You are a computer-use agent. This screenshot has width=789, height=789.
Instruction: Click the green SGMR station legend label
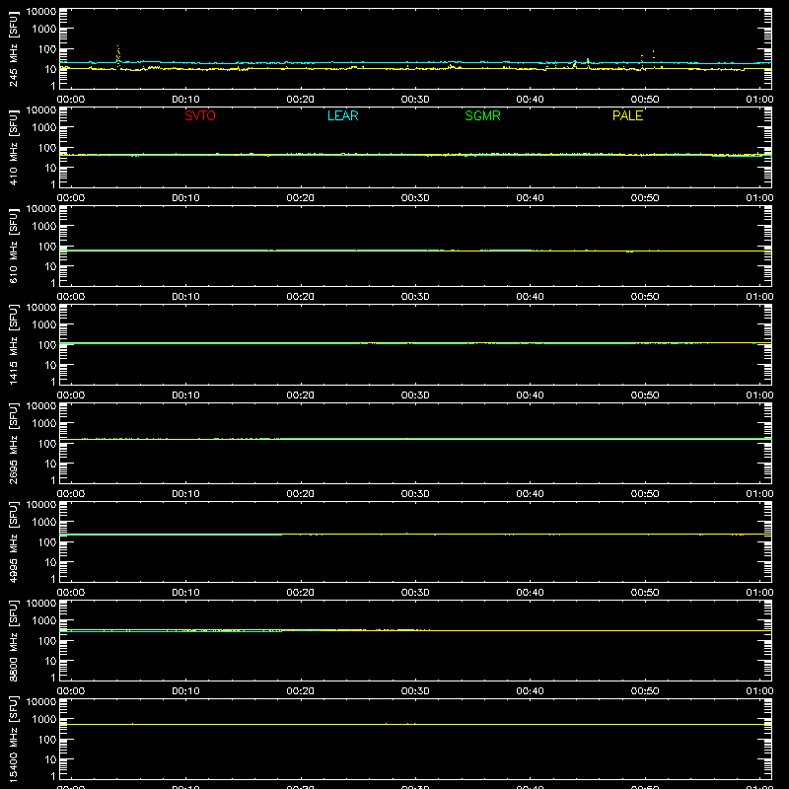point(482,115)
